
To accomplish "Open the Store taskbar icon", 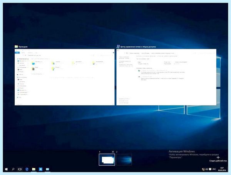I will click(41, 169).
